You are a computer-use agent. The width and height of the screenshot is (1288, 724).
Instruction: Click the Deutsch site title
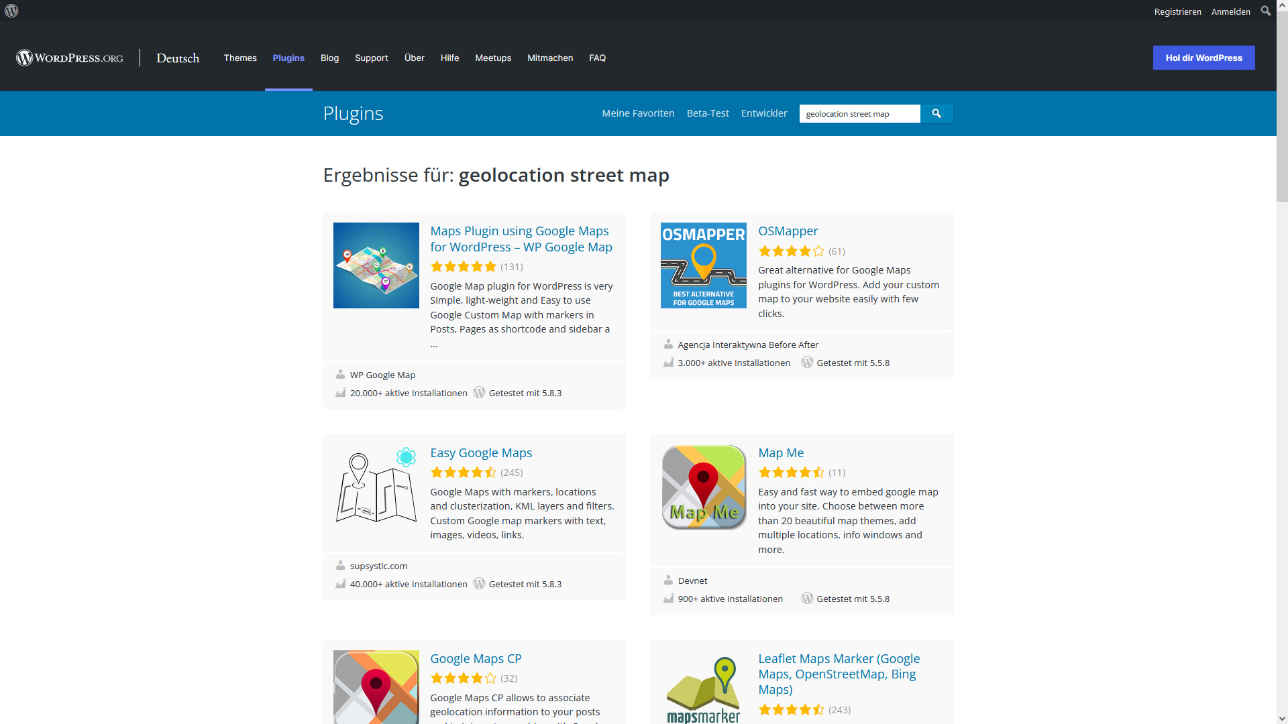point(178,58)
